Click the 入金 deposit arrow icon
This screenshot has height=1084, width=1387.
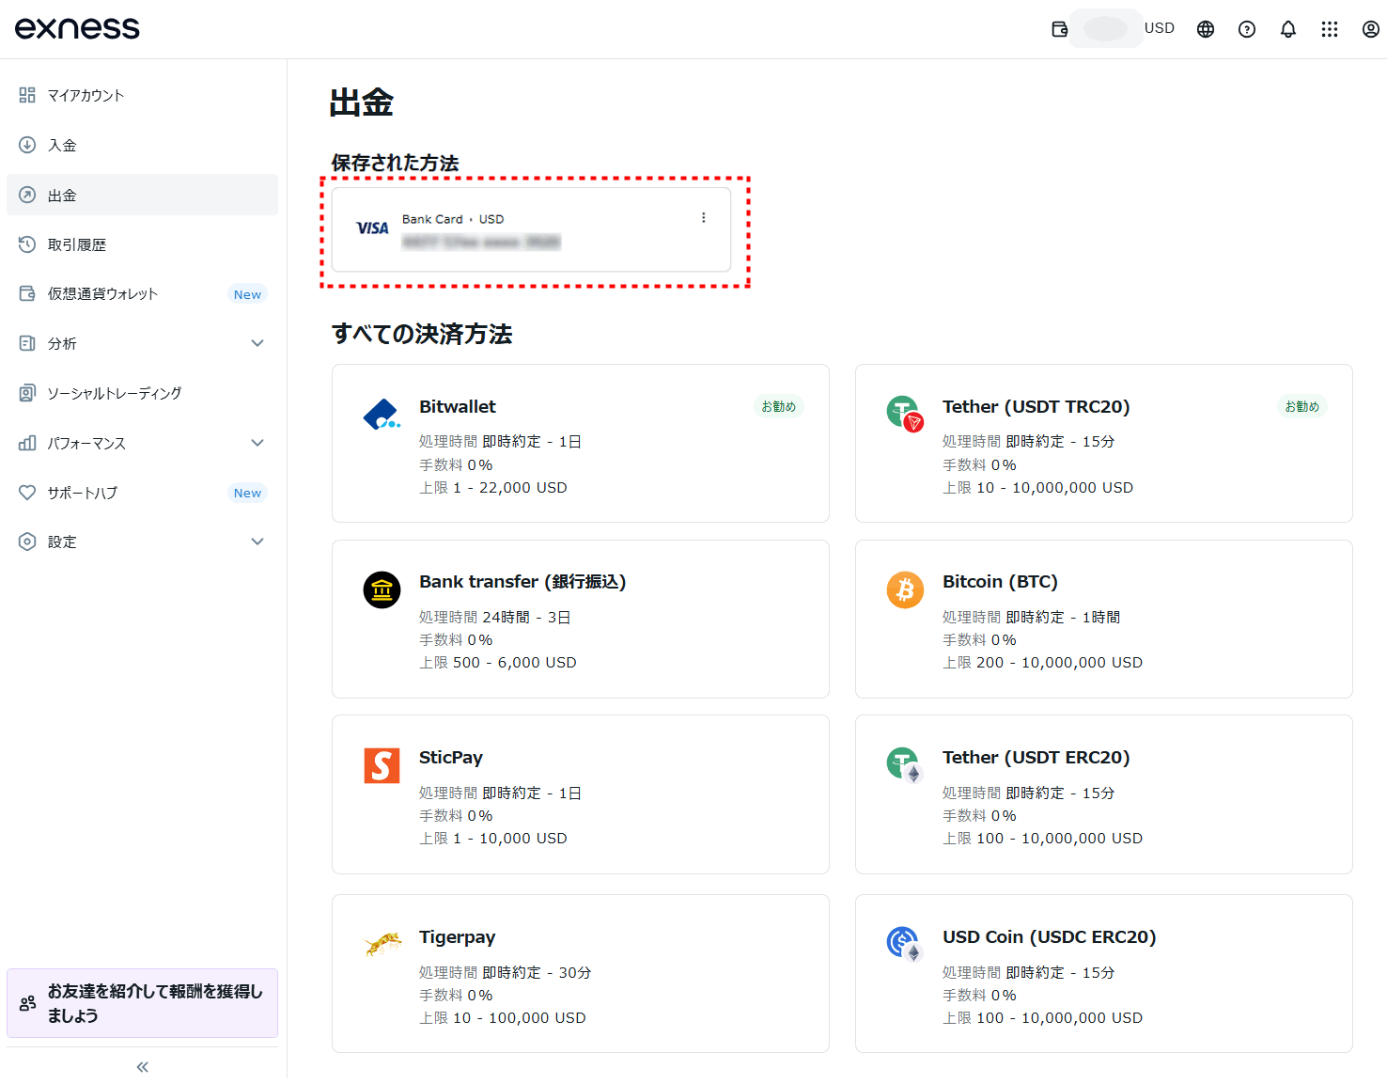[27, 145]
